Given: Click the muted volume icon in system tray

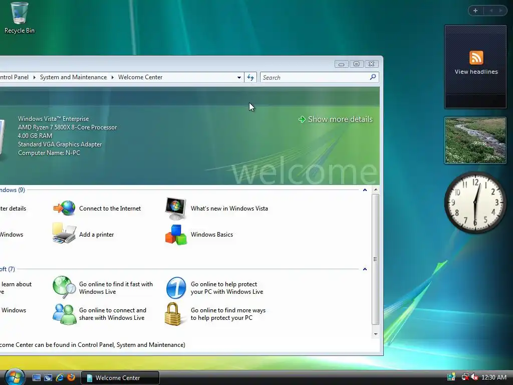Looking at the screenshot, I should point(474,377).
